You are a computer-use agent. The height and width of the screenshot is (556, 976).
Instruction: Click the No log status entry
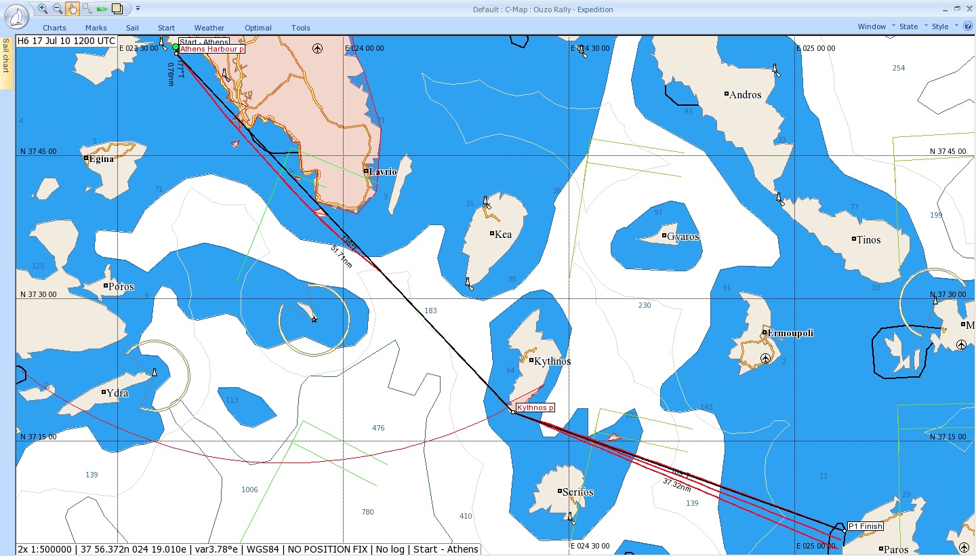pos(391,549)
